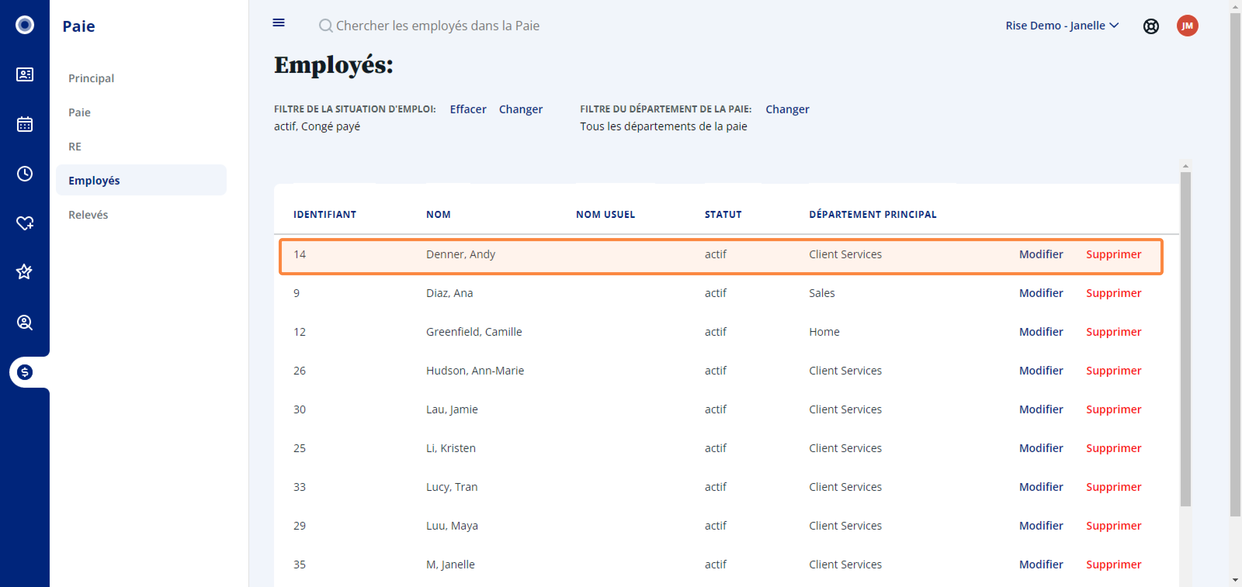Screen dimensions: 1242x587
Task: Open the RE menu item
Action: 75,147
